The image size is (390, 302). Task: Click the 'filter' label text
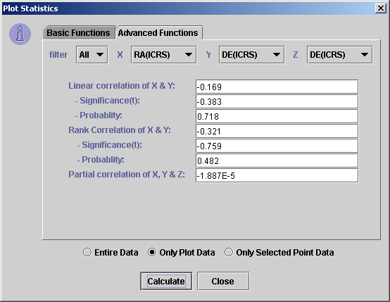tap(58, 55)
